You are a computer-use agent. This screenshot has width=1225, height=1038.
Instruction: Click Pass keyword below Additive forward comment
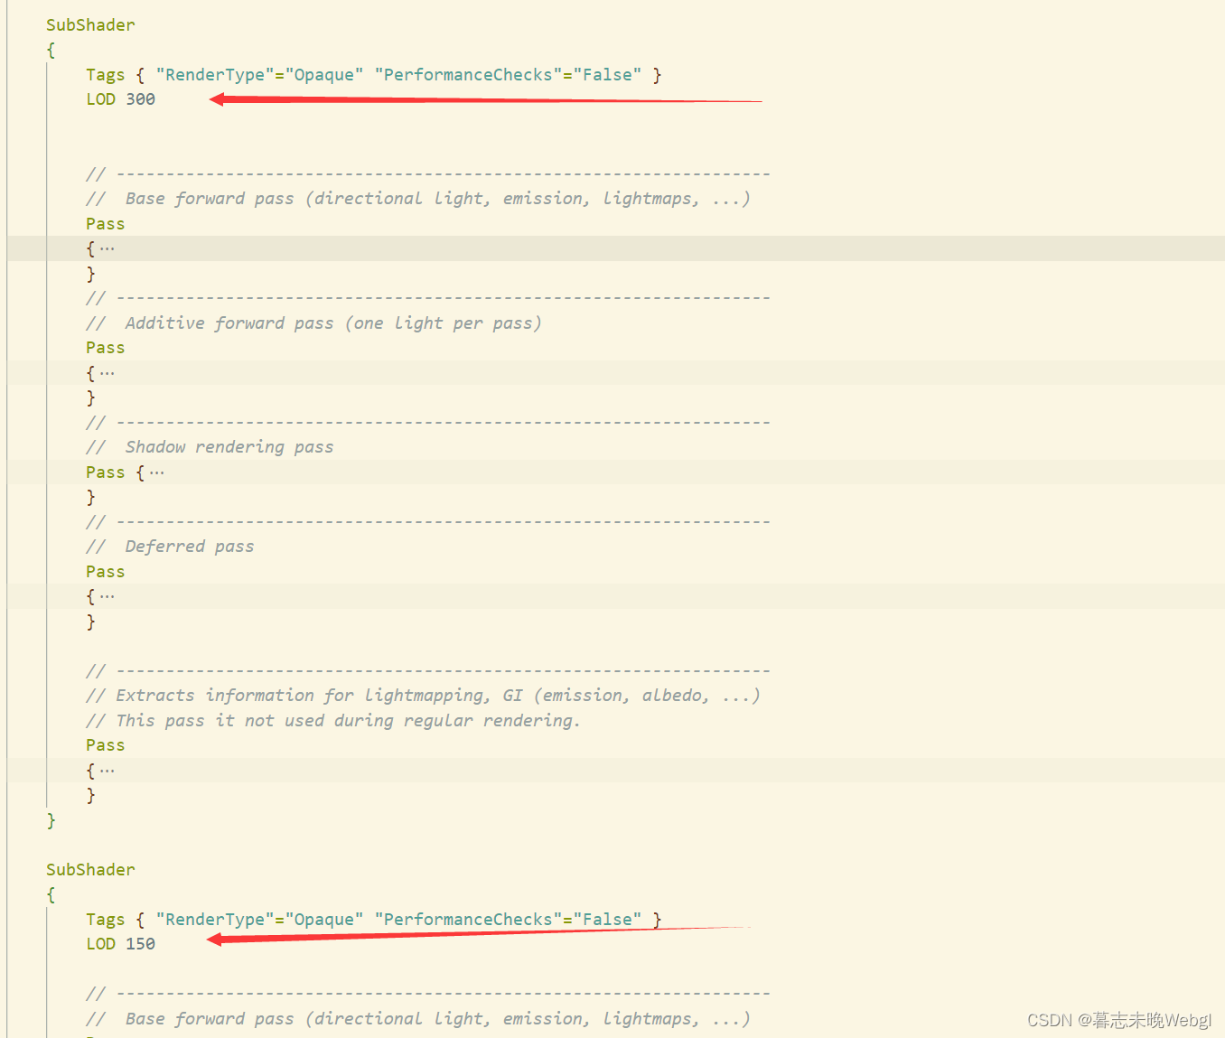(x=106, y=348)
